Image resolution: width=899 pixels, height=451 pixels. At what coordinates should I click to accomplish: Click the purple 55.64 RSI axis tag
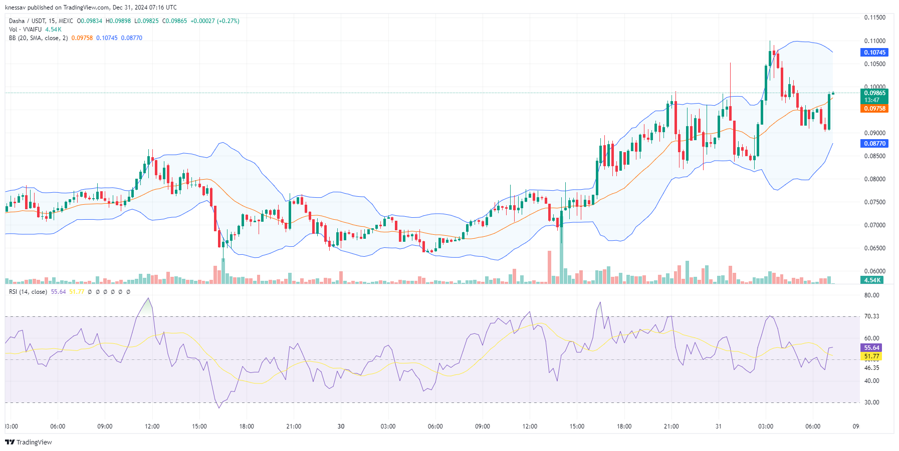coord(871,348)
